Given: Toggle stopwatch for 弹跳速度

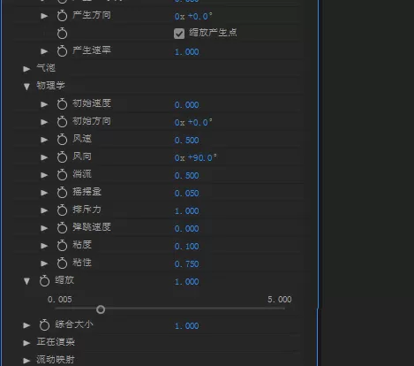Looking at the screenshot, I should 62,228.
